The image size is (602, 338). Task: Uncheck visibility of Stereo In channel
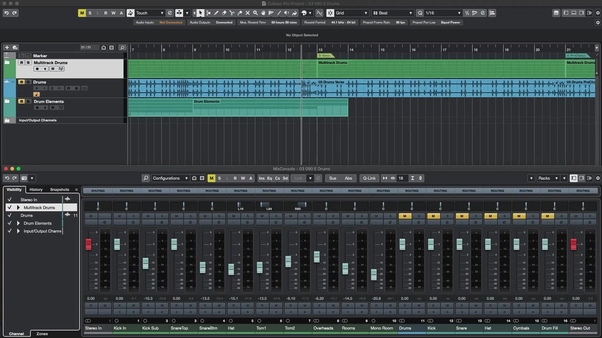(x=9, y=200)
